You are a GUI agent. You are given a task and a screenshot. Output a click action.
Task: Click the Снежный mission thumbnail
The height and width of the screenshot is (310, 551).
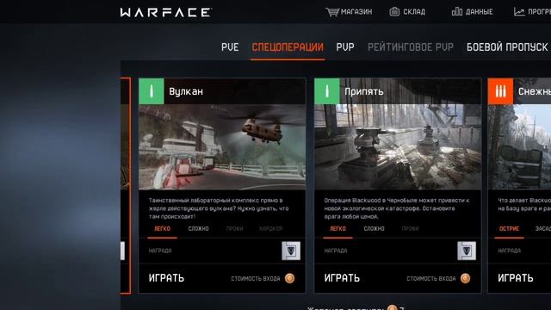pos(519,147)
